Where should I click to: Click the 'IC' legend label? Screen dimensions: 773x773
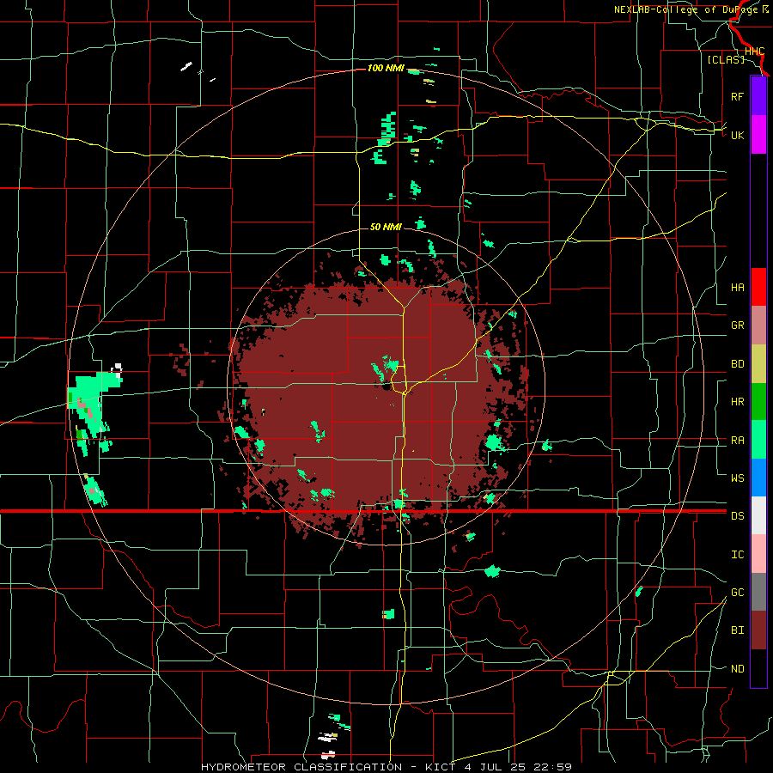click(x=737, y=555)
